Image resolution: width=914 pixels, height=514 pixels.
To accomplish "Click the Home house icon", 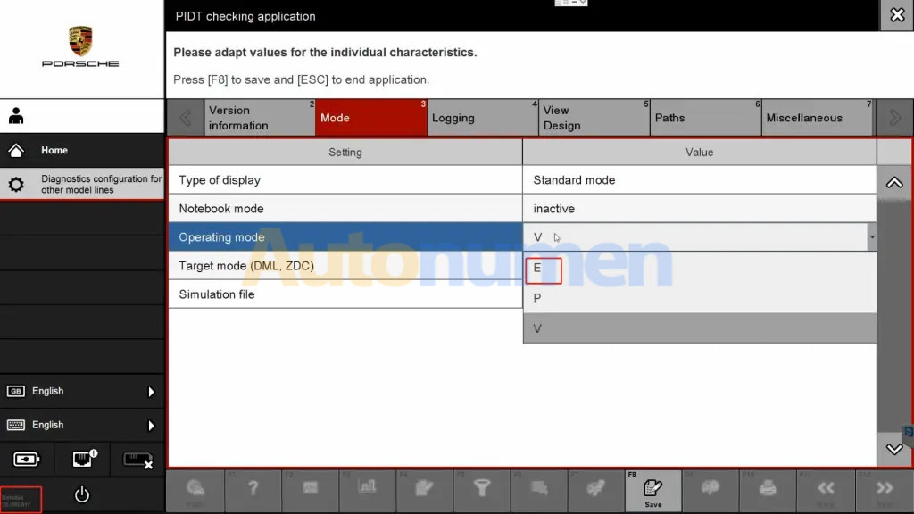I will pos(16,151).
